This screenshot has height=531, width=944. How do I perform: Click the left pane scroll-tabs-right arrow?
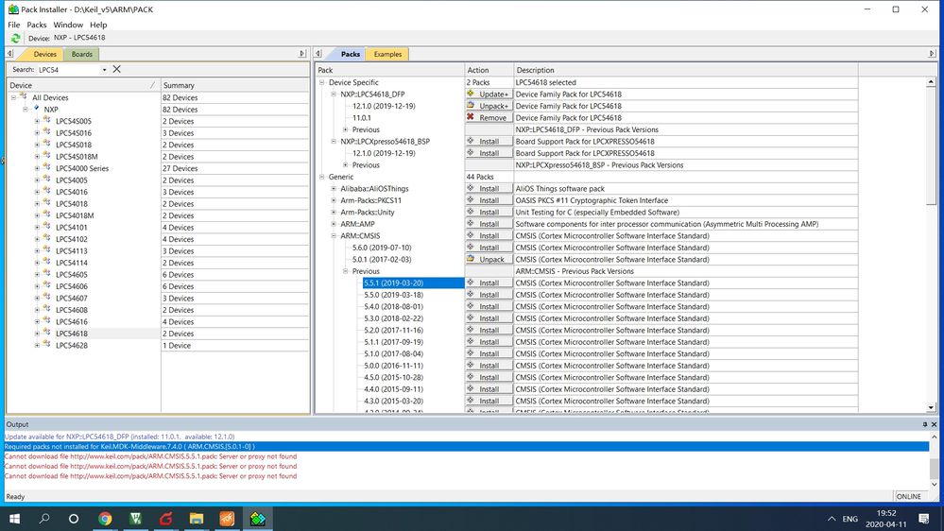(302, 54)
